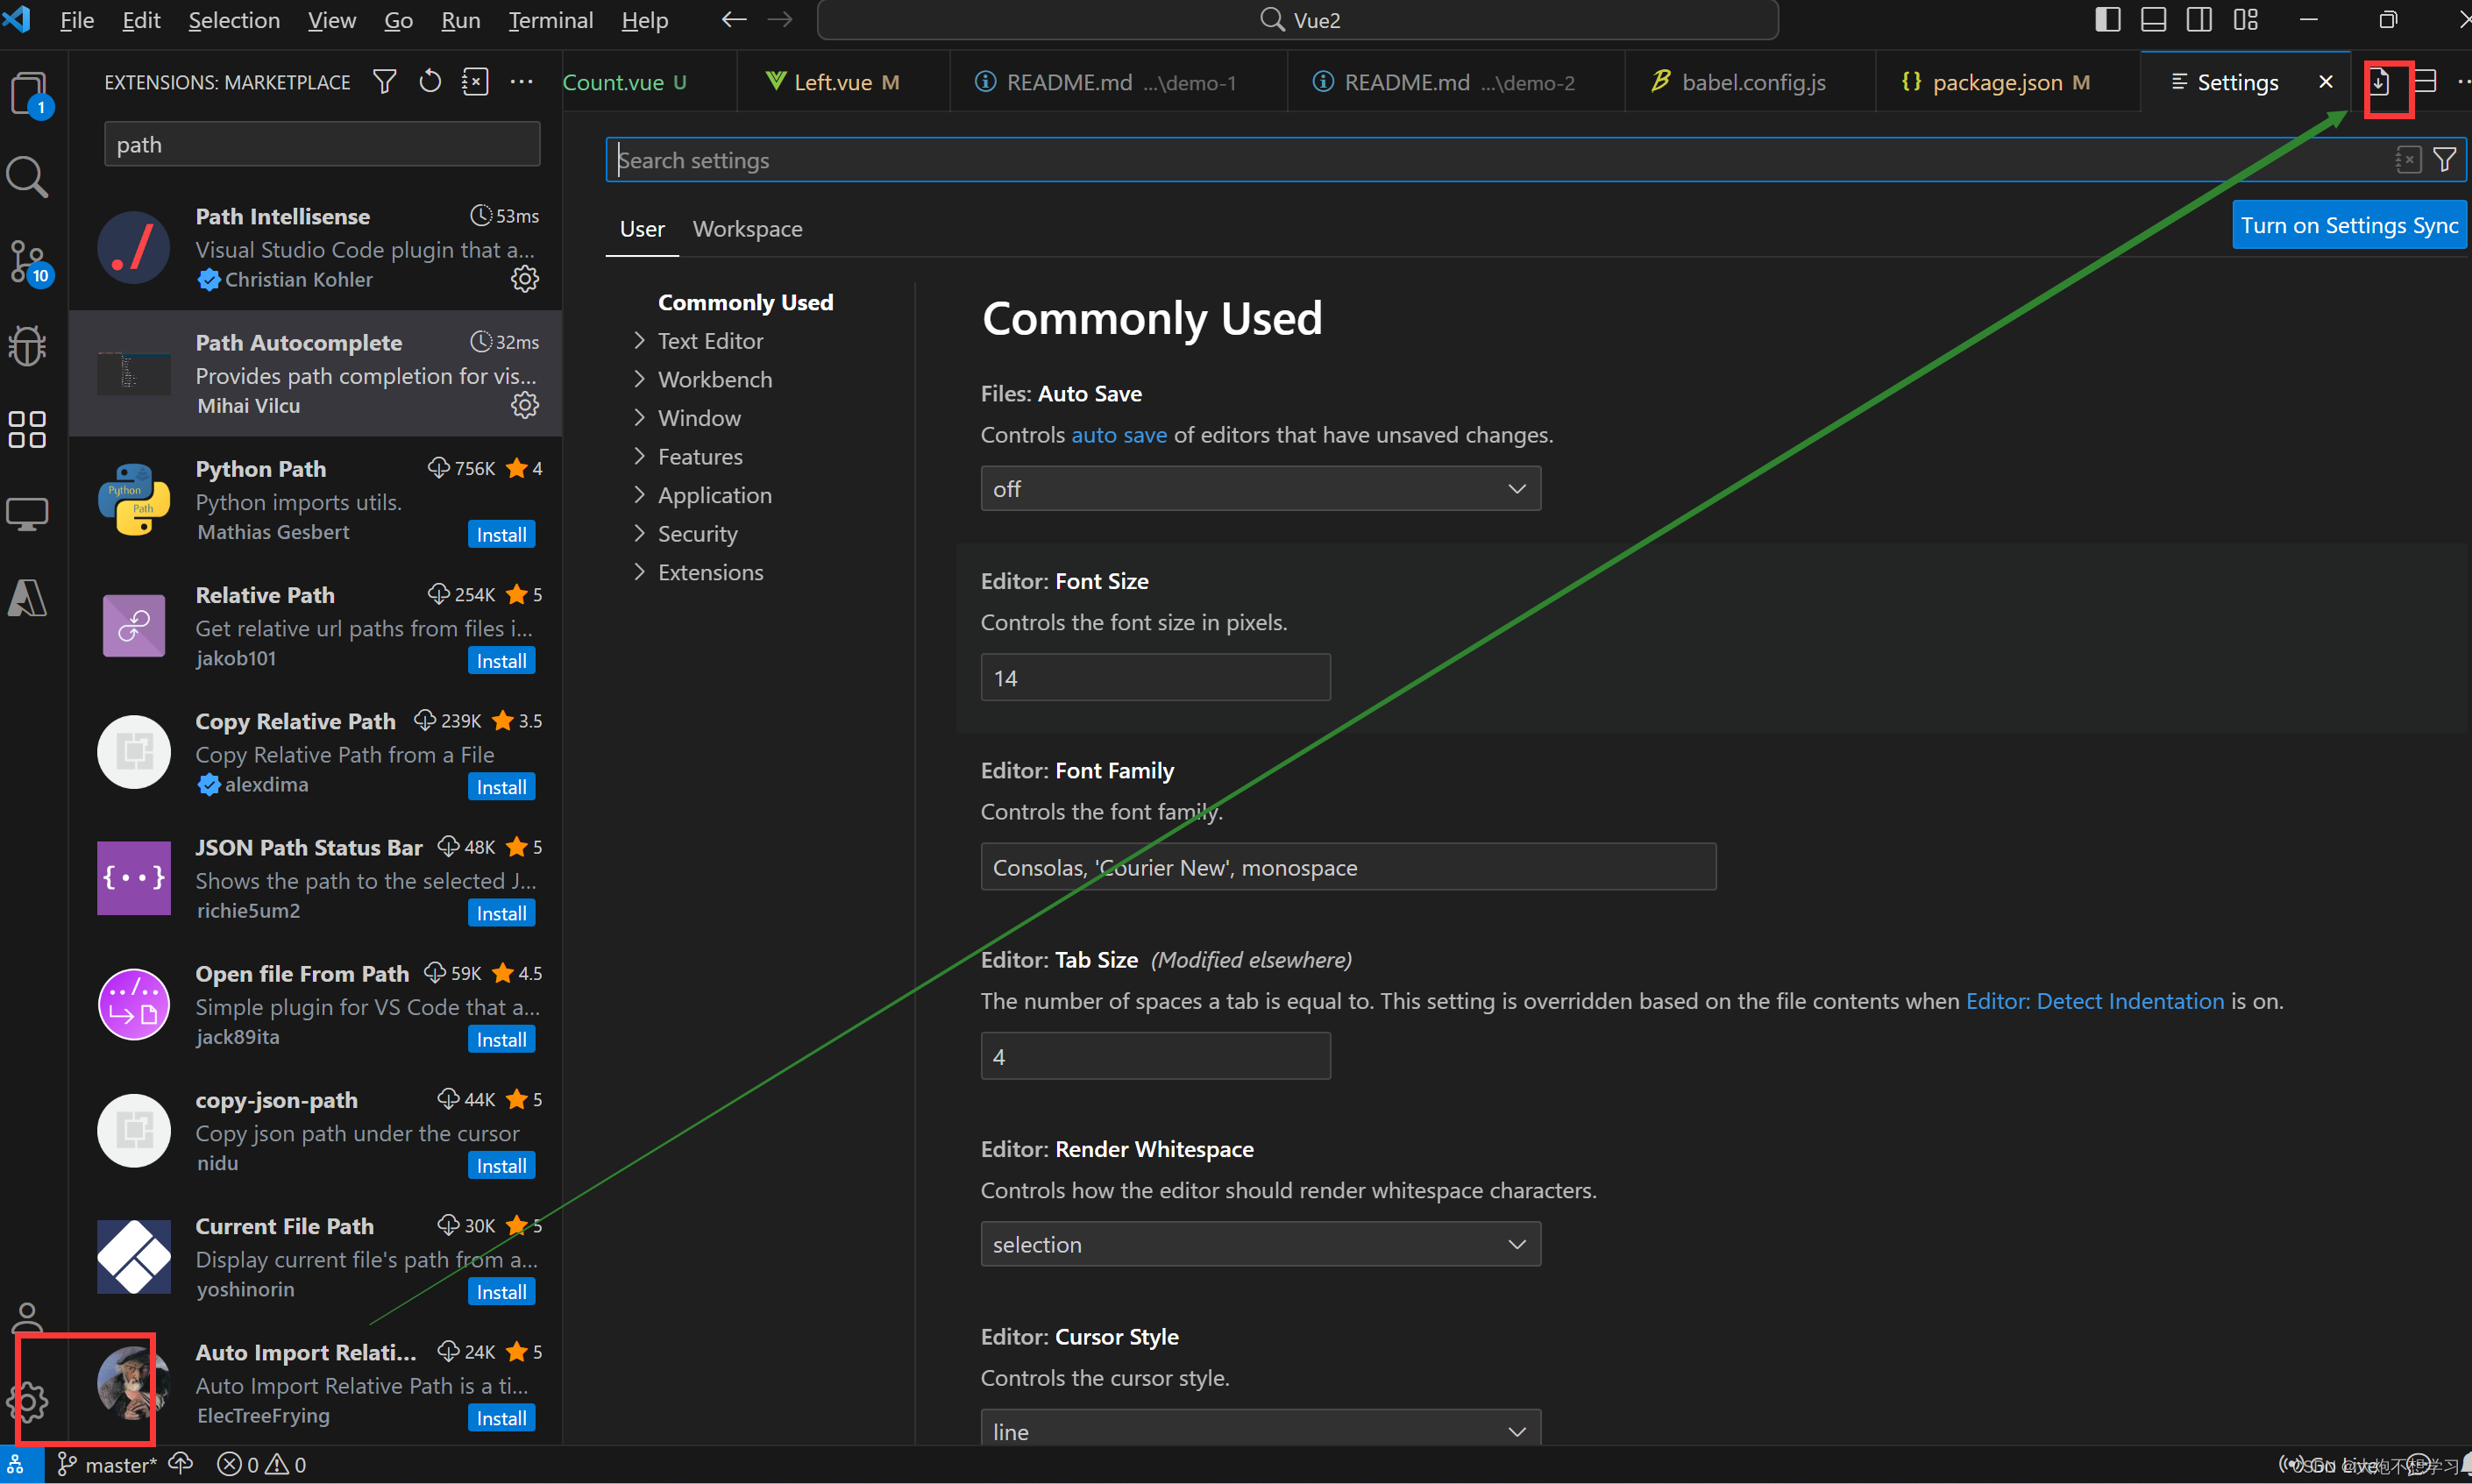Click the Tab Size field showing 4

(1156, 1056)
